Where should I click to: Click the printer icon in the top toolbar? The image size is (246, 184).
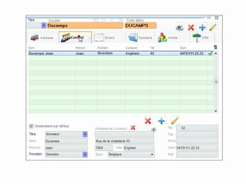point(180,27)
